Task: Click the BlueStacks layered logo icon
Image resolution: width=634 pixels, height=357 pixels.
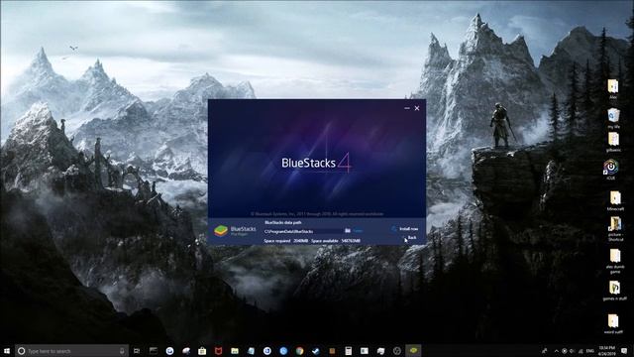Action: [221, 231]
